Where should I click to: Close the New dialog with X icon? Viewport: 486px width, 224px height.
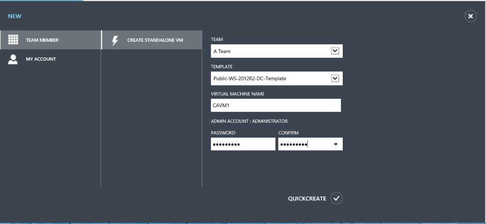pos(470,17)
